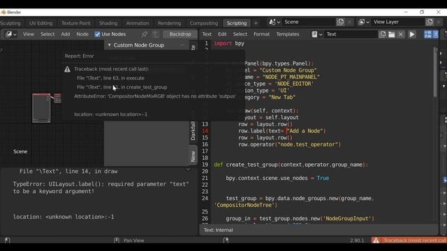The height and width of the screenshot is (251, 447).
Task: Unlink the Text datablock with the X icon
Action: click(x=400, y=34)
